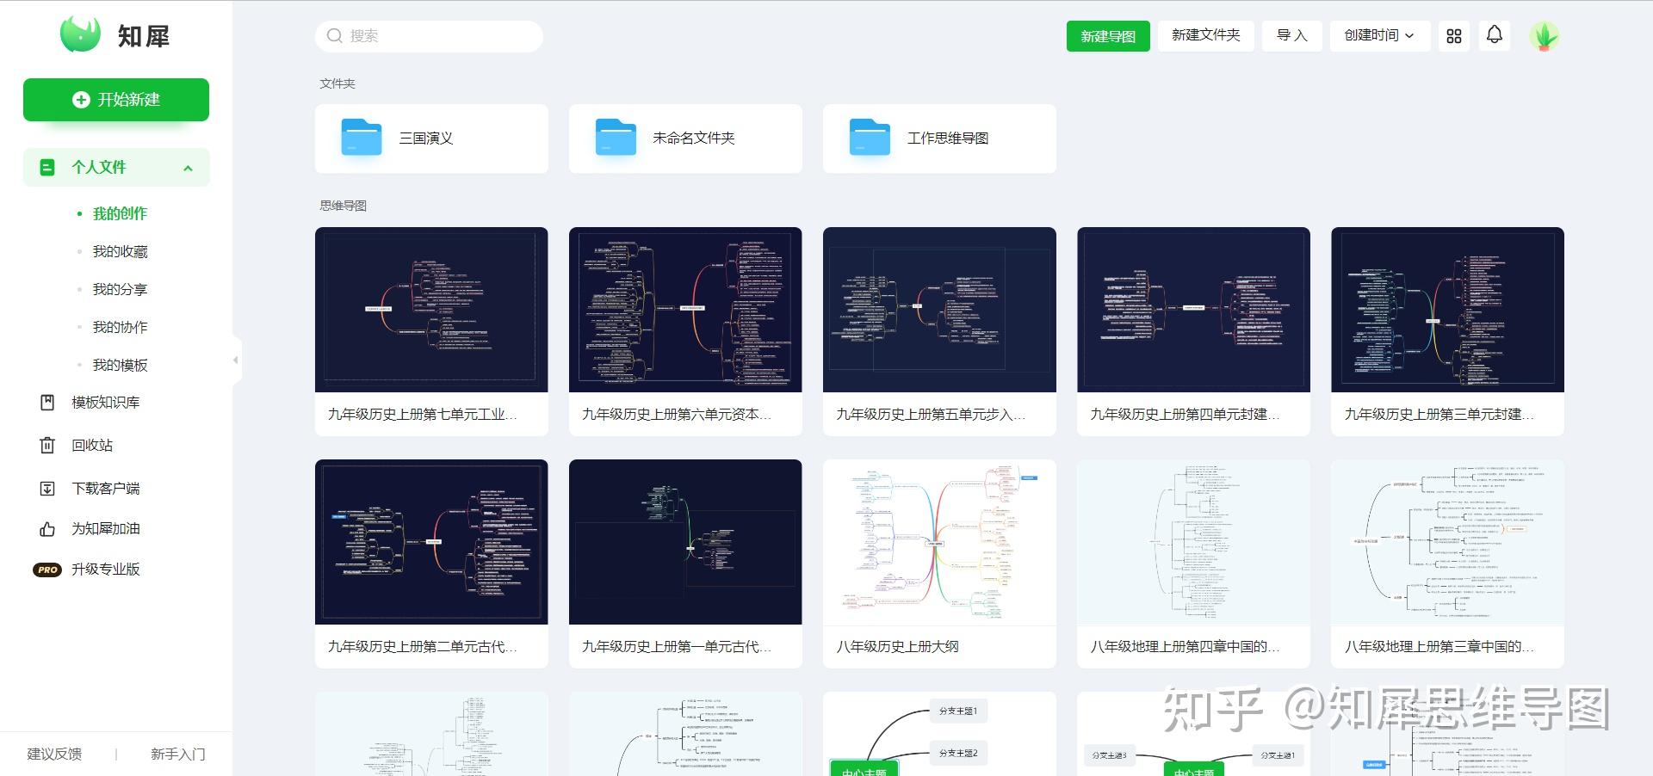Open the notification bell icon
This screenshot has height=776, width=1653.
(1495, 35)
